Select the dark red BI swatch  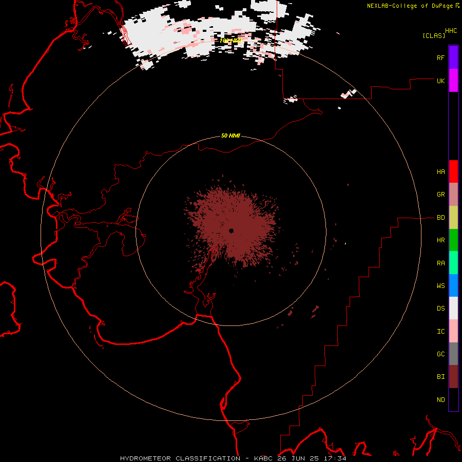click(x=453, y=377)
